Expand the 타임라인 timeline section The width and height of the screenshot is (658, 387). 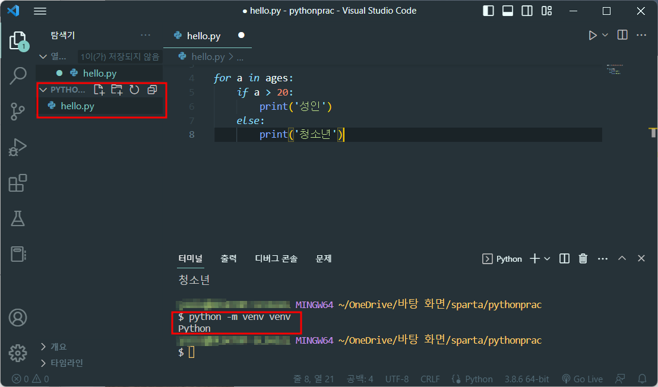point(67,363)
